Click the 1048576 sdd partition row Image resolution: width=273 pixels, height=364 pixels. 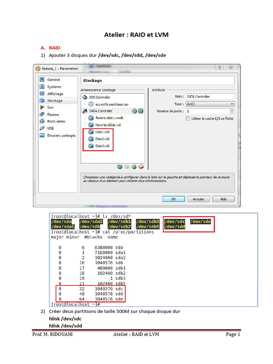[91, 294]
